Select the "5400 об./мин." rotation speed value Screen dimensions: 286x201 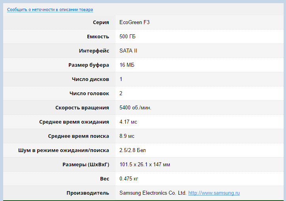click(x=135, y=107)
